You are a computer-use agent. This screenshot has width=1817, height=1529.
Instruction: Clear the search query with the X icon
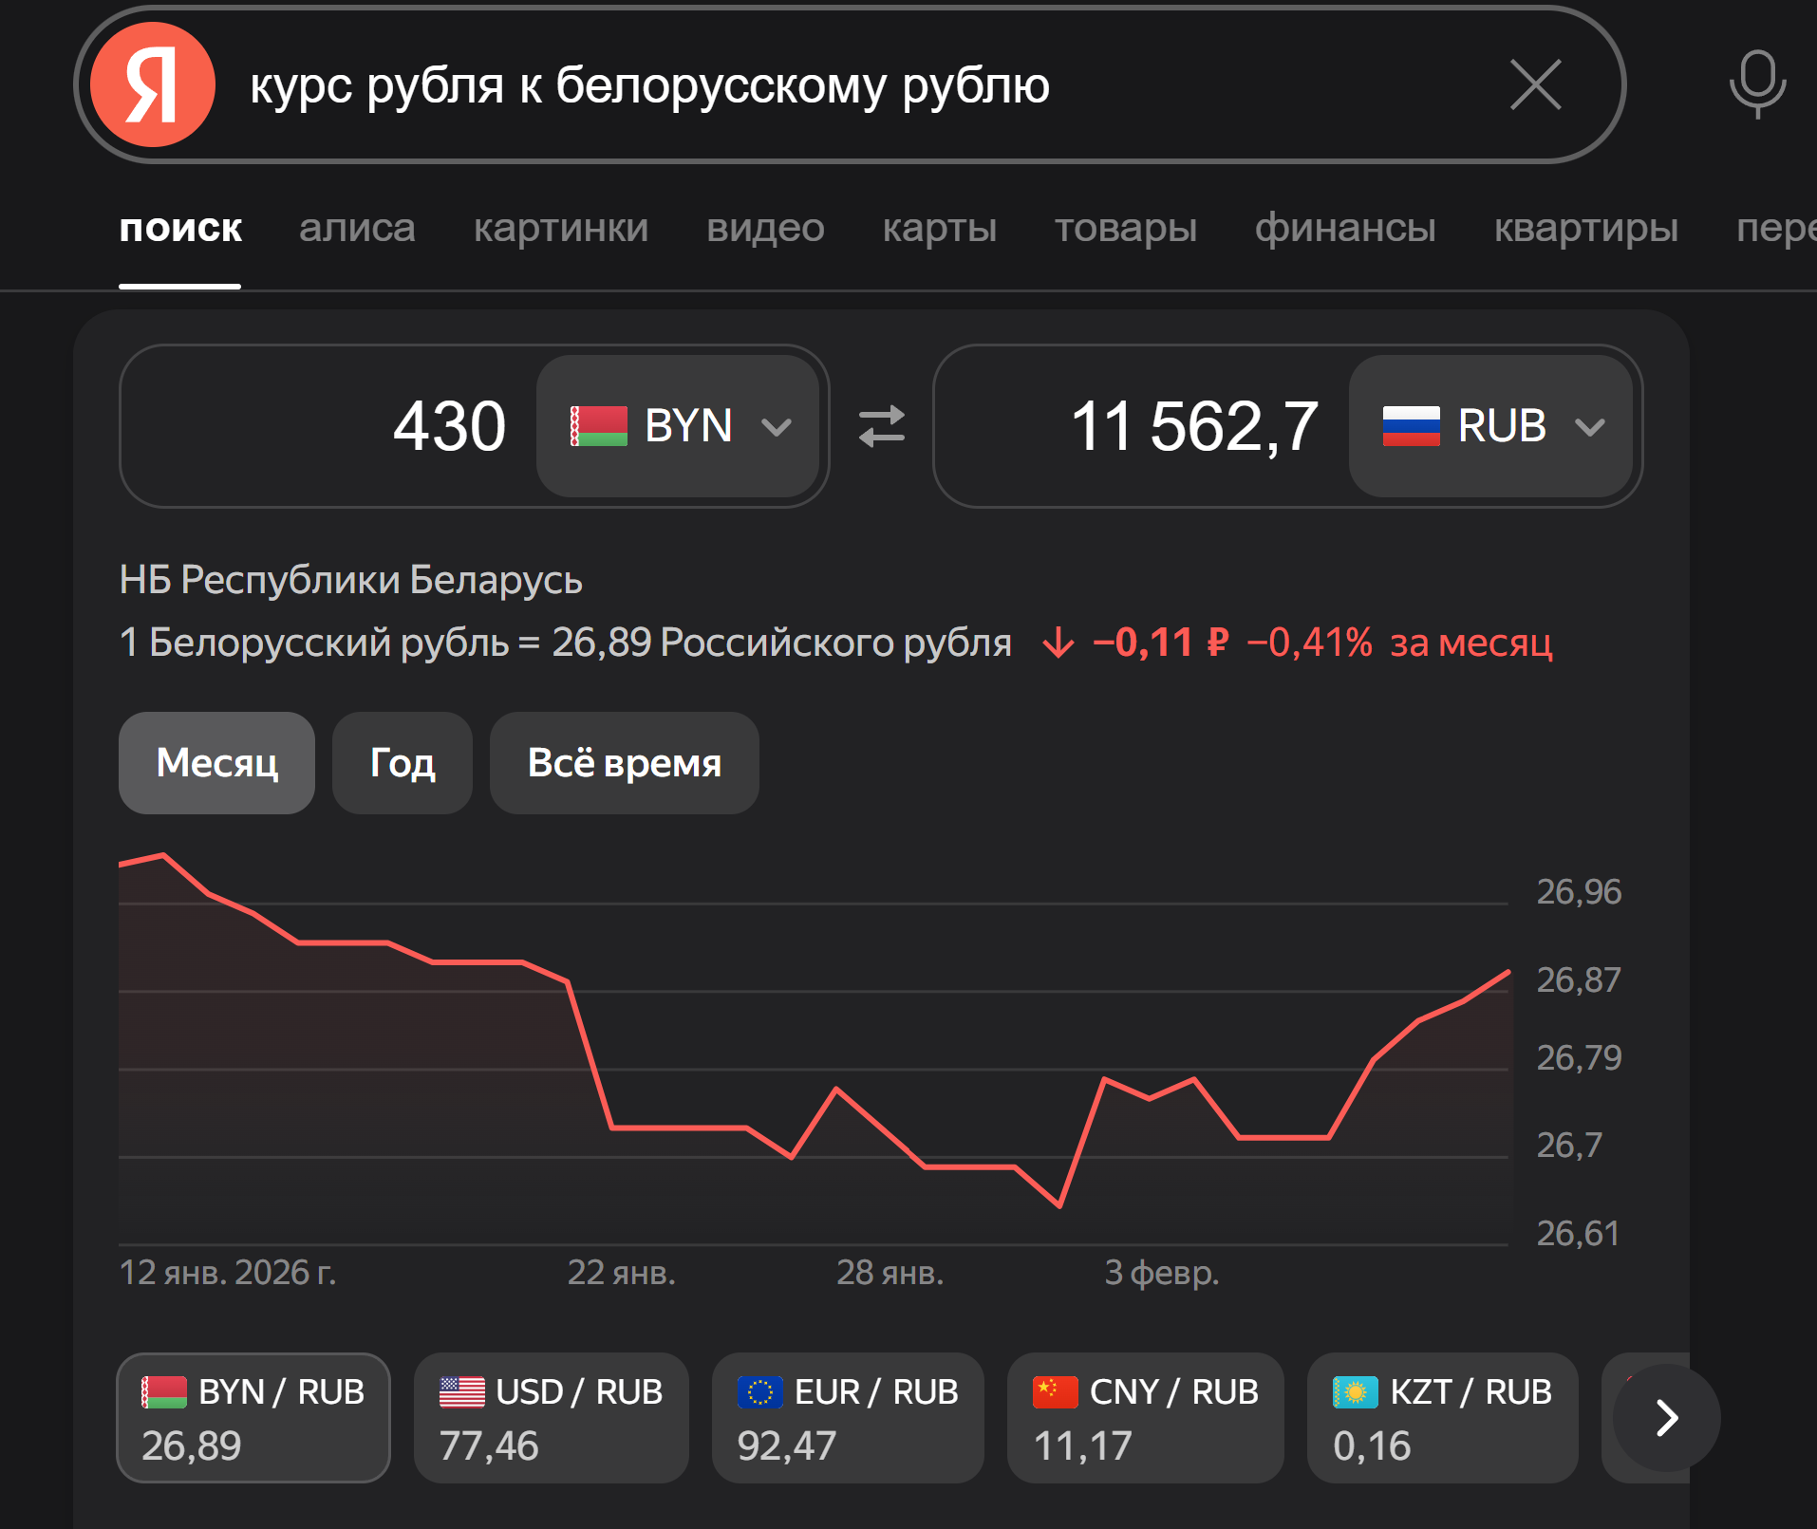click(x=1535, y=84)
